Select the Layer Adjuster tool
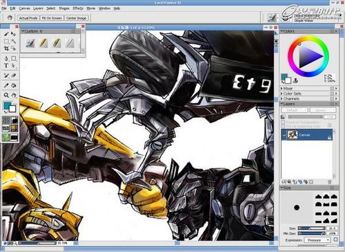Image resolution: width=345 pixels, height=252 pixels. 14,34
